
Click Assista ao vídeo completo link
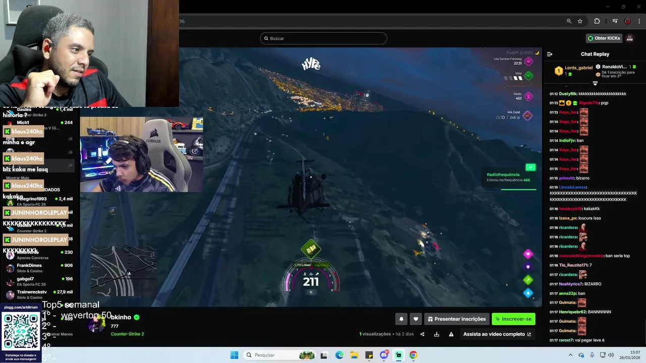[x=497, y=334]
